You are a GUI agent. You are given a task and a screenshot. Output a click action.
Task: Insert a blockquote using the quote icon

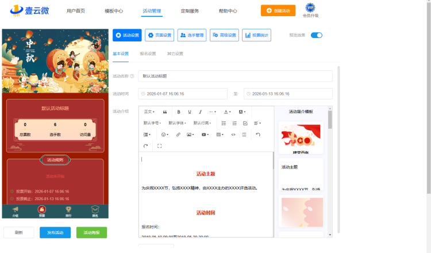point(166,112)
